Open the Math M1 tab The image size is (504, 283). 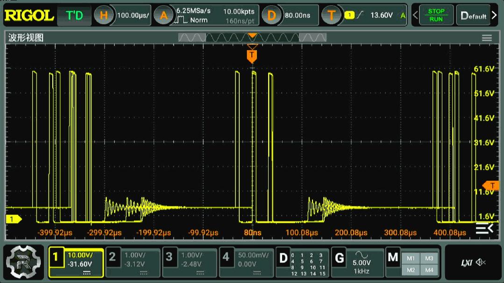pos(411,258)
